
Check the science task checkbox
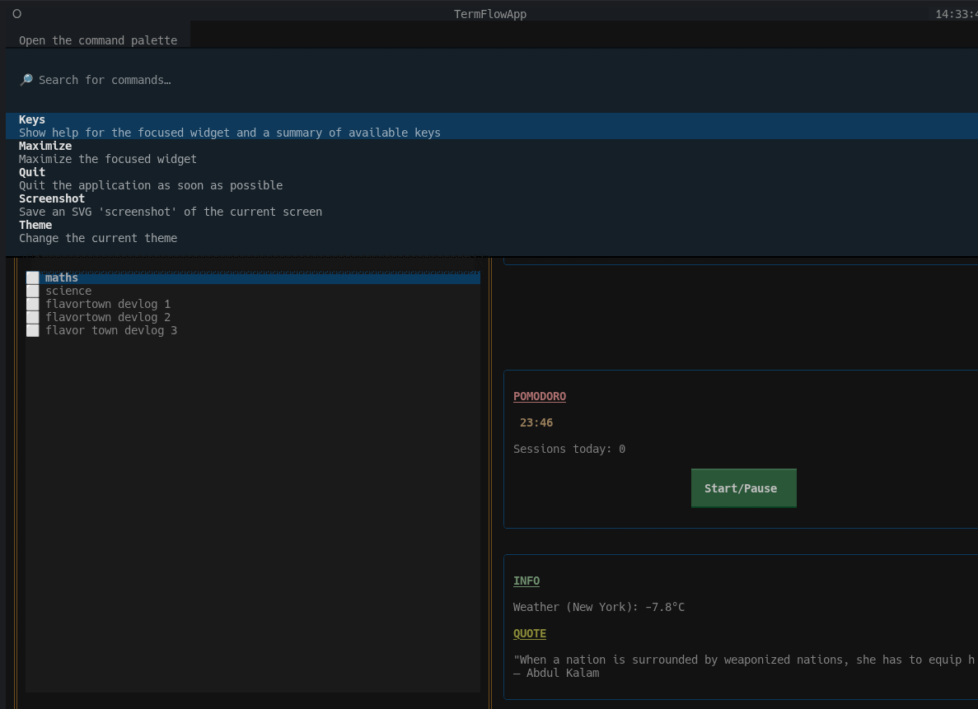[32, 292]
